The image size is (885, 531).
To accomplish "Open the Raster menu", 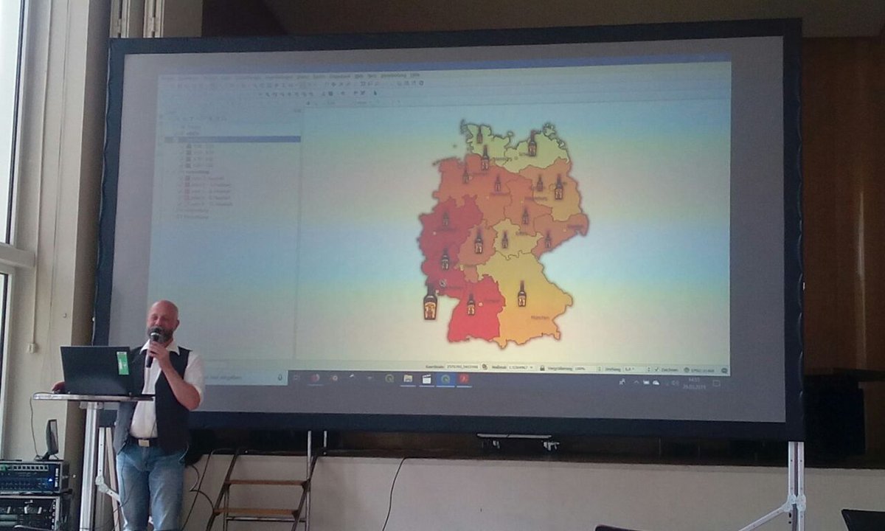I will point(319,76).
